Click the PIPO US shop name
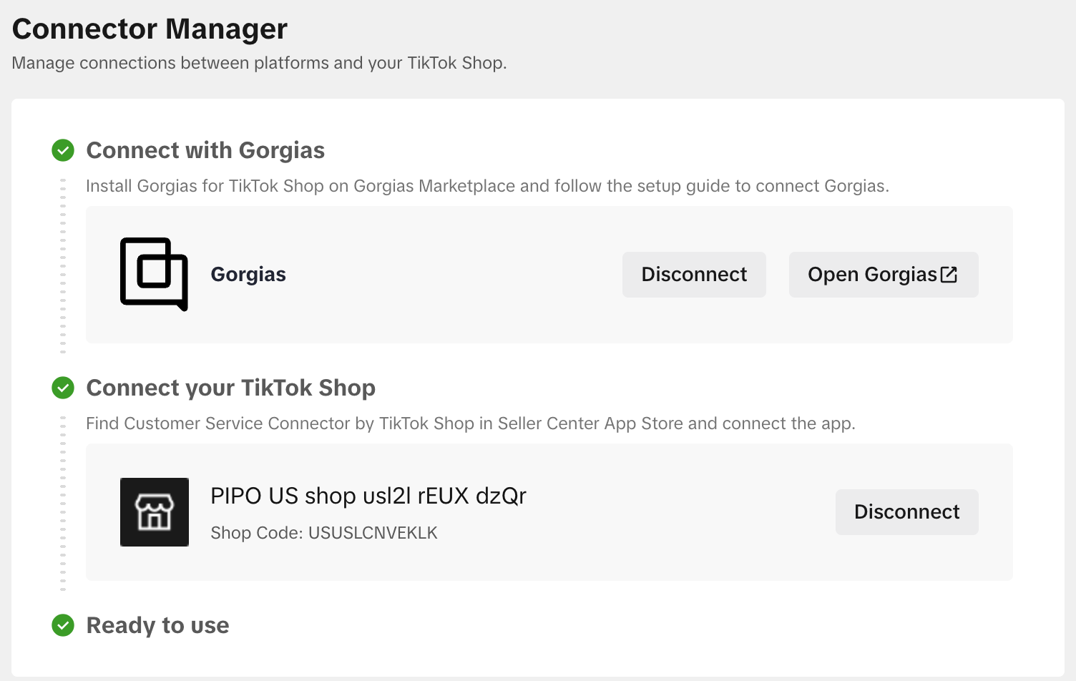Viewport: 1076px width, 681px height. [368, 496]
